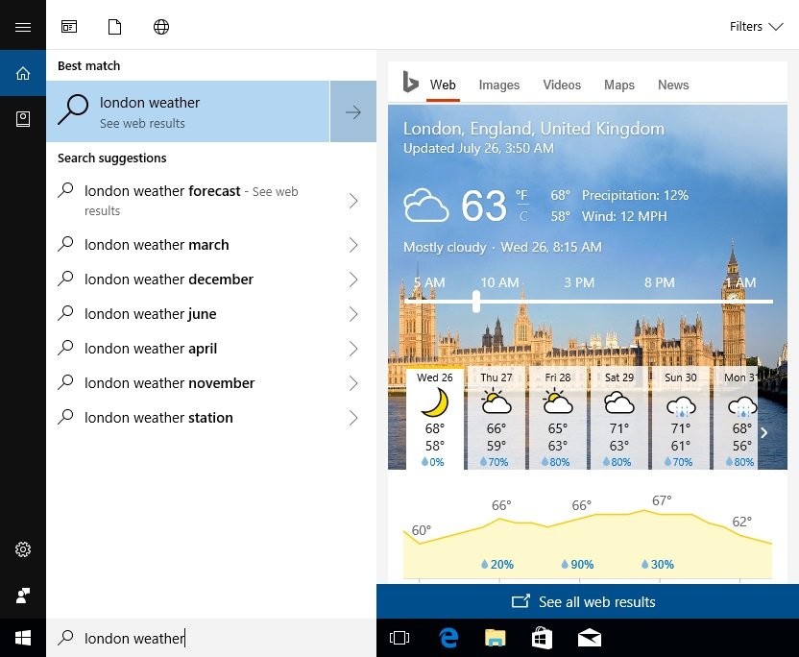Open the hamburger menu in the sidebar
This screenshot has width=799, height=657.
[x=23, y=27]
